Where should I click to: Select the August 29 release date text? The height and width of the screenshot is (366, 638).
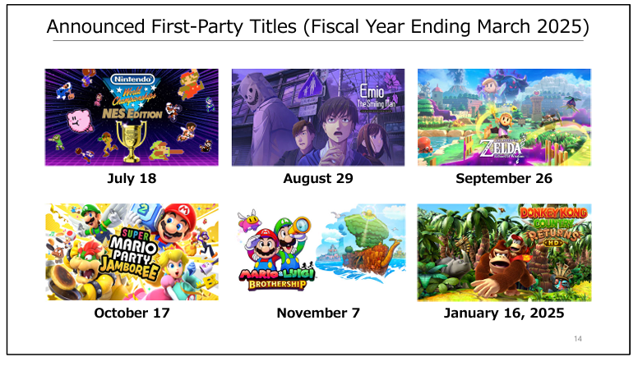pos(318,178)
